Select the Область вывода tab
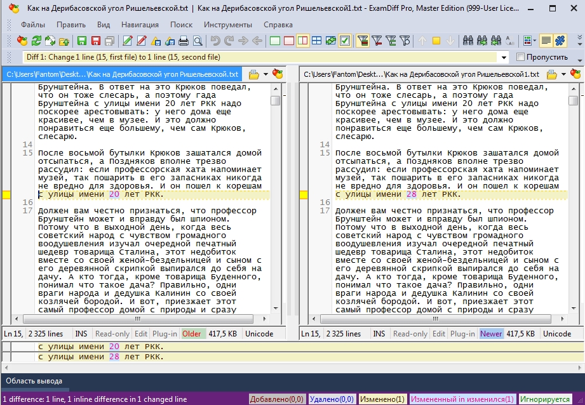The image size is (585, 405). (x=34, y=381)
